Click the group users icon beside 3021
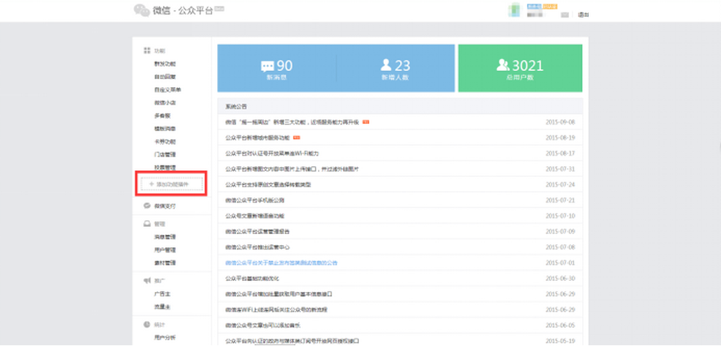 point(504,66)
